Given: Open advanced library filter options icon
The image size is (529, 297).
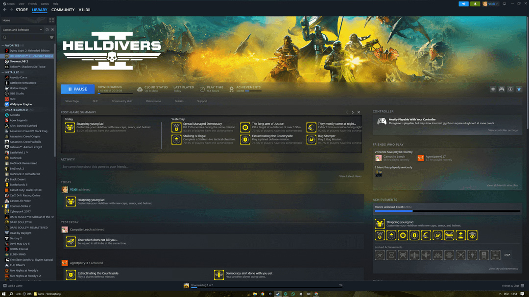Looking at the screenshot, I should coord(51,37).
